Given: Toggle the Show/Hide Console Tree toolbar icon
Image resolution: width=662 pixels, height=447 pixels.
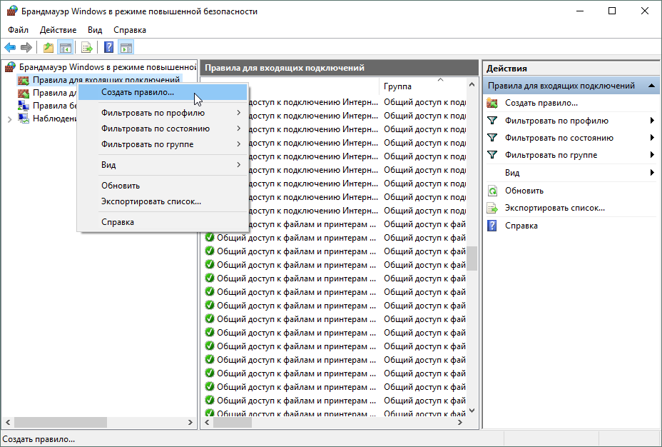Looking at the screenshot, I should [65, 48].
